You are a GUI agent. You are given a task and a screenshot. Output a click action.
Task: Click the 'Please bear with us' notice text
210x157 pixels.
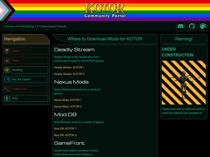point(183,111)
